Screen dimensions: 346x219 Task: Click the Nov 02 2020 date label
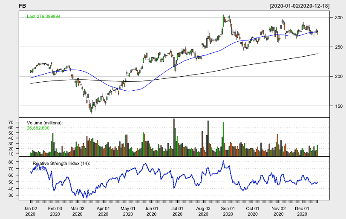coord(279,211)
